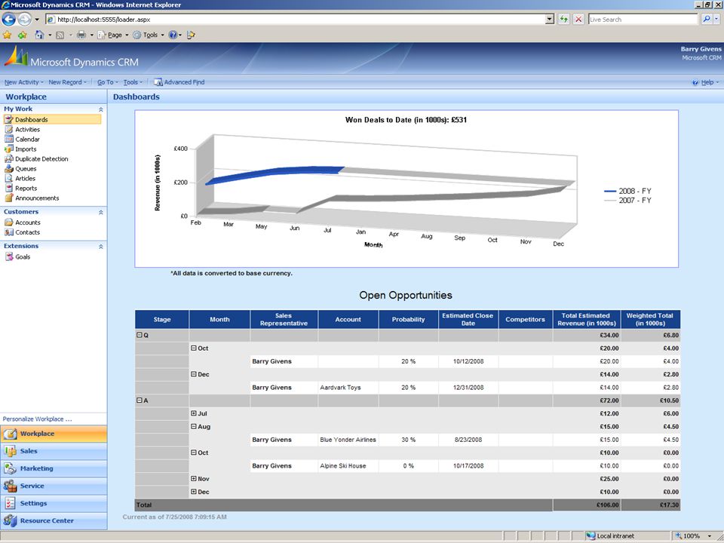This screenshot has width=724, height=543.
Task: Switch to the Service area
Action: [x=54, y=486]
